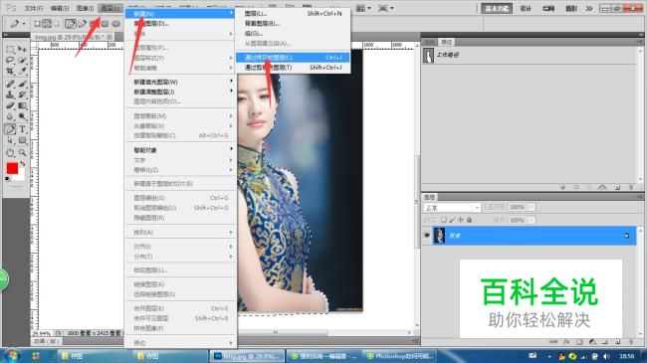The height and width of the screenshot is (363, 647).
Task: Open arrange documents dropdown in application bar
Action: coord(363,8)
